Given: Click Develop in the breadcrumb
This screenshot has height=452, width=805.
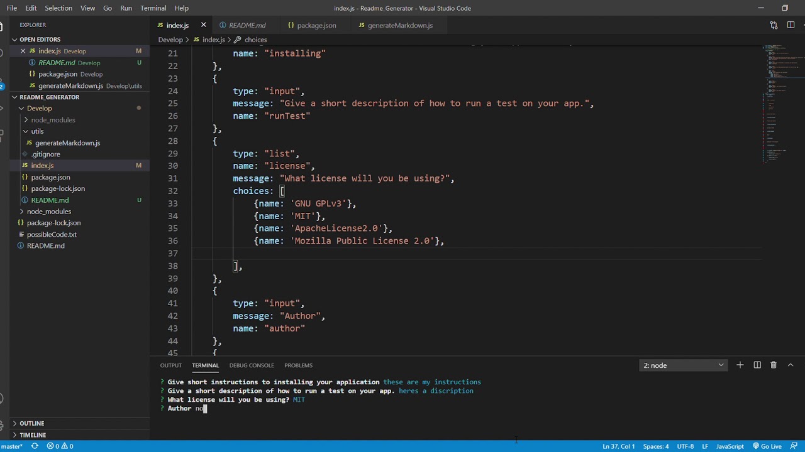Looking at the screenshot, I should point(170,40).
